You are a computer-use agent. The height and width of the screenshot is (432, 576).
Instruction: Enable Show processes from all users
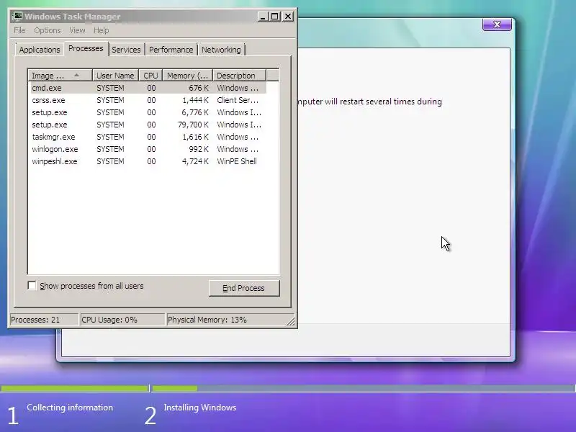[x=32, y=285]
